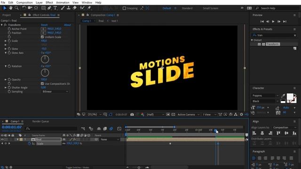The height and width of the screenshot is (169, 301).
Task: Take a snapshot with camera icon
Action: tap(132, 115)
